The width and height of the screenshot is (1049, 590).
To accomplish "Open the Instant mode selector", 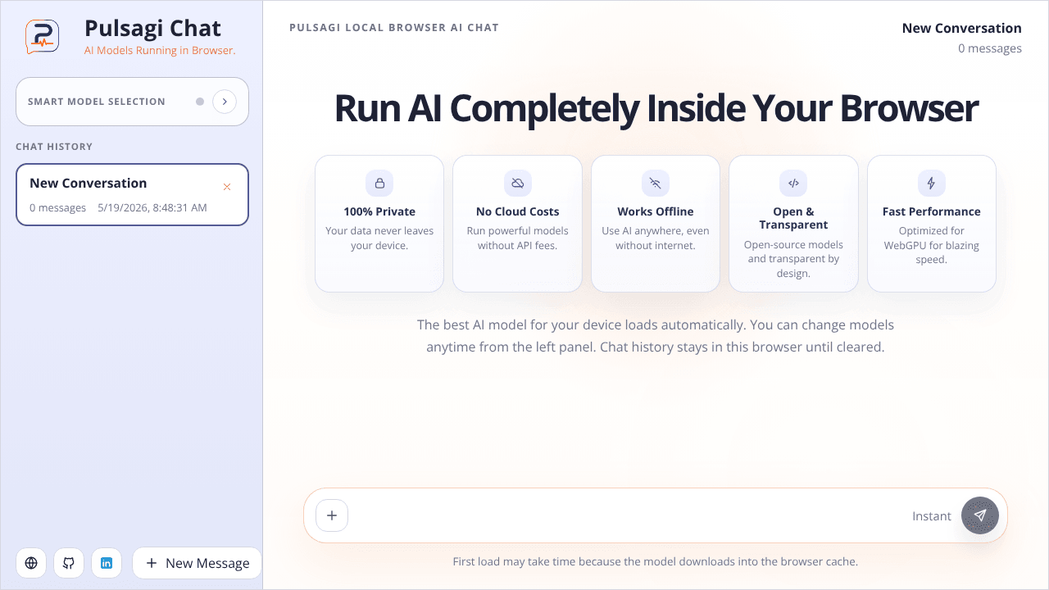I will pos(932,516).
